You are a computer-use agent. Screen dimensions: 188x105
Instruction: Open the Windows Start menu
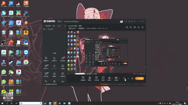pos(2,103)
